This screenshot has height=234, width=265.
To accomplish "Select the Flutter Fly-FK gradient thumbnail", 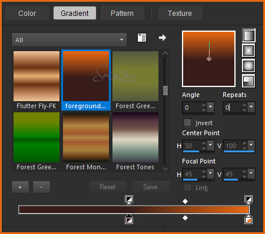I will [37, 76].
